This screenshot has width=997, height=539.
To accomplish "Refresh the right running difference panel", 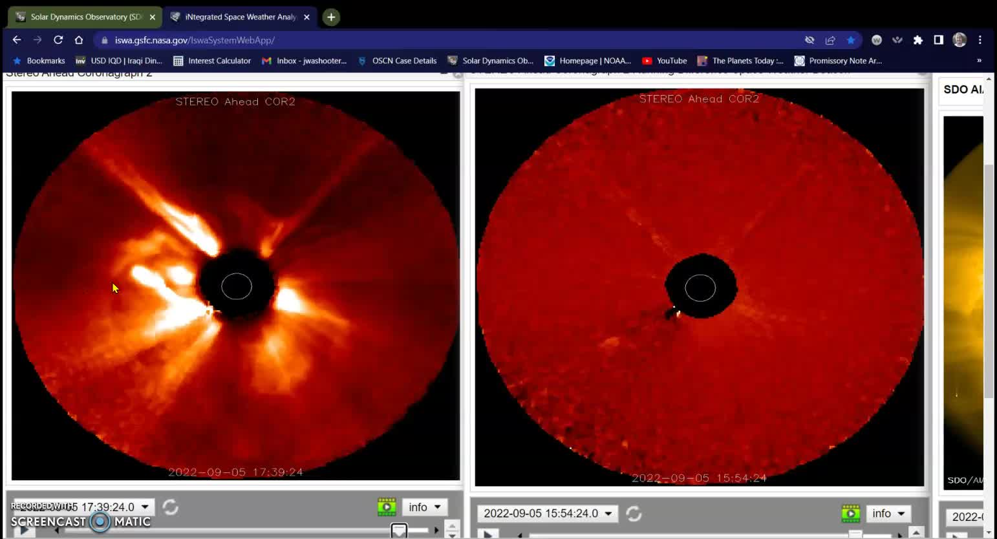I will tap(634, 514).
